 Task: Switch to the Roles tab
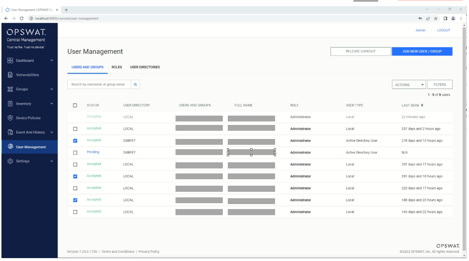pos(117,67)
